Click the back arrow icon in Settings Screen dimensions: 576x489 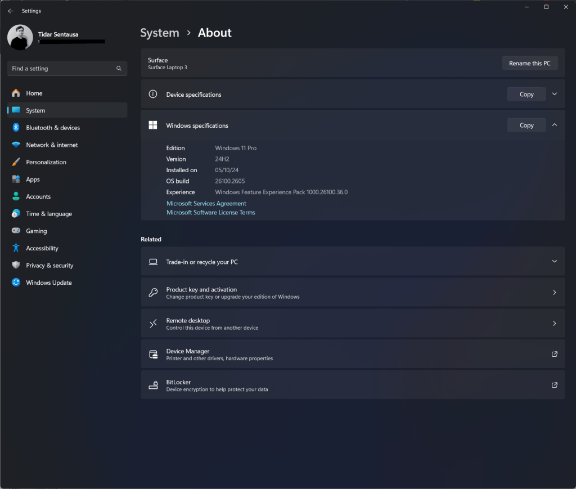(x=11, y=11)
